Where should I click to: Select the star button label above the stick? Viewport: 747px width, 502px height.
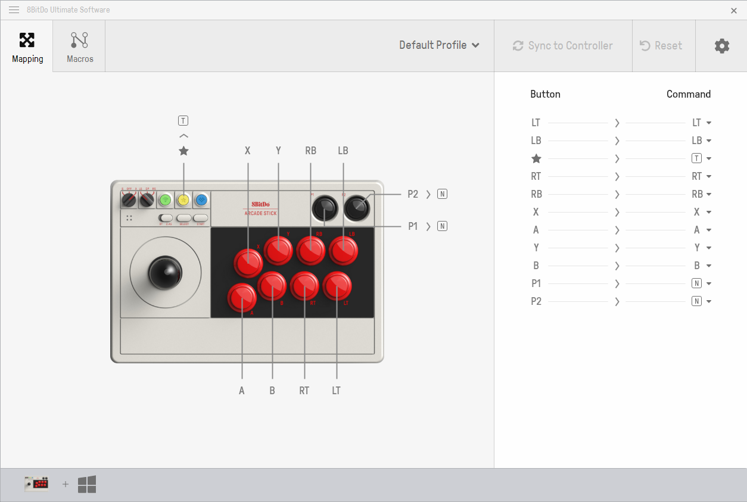183,151
